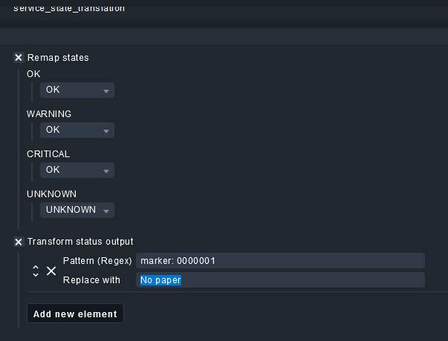The height and width of the screenshot is (341, 448).
Task: Click the Replace with text field
Action: coord(280,280)
